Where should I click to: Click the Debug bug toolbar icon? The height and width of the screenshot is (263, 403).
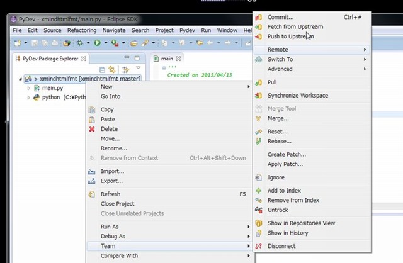point(81,43)
